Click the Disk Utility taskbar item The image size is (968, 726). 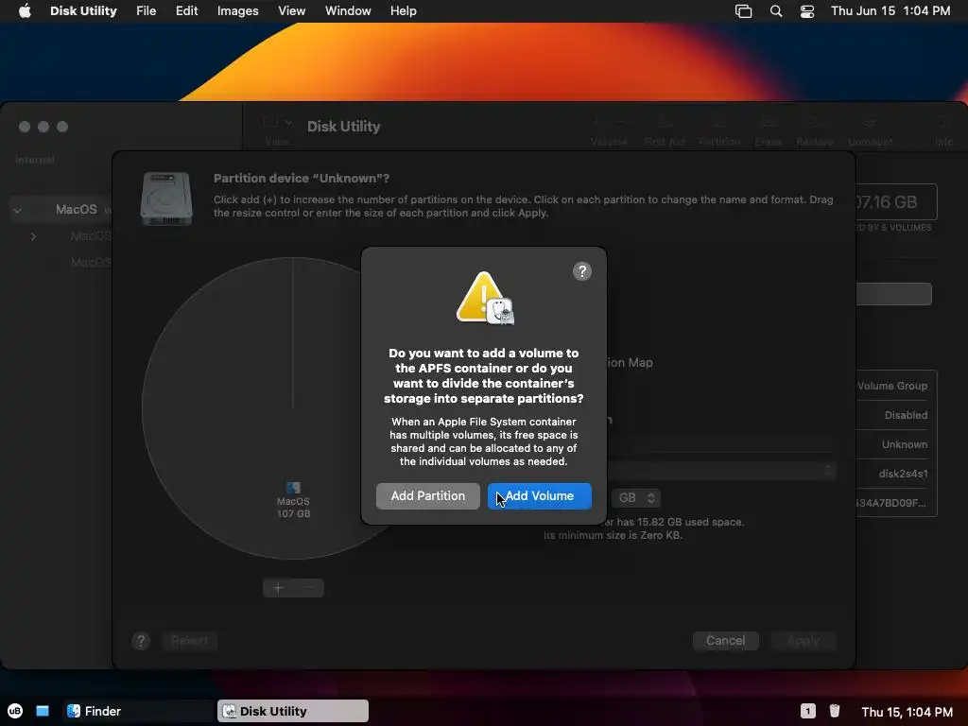[293, 711]
